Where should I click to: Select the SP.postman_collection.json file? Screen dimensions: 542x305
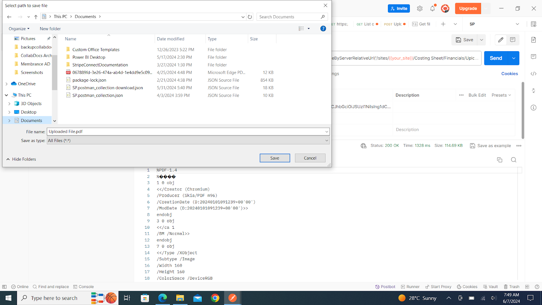tap(98, 96)
